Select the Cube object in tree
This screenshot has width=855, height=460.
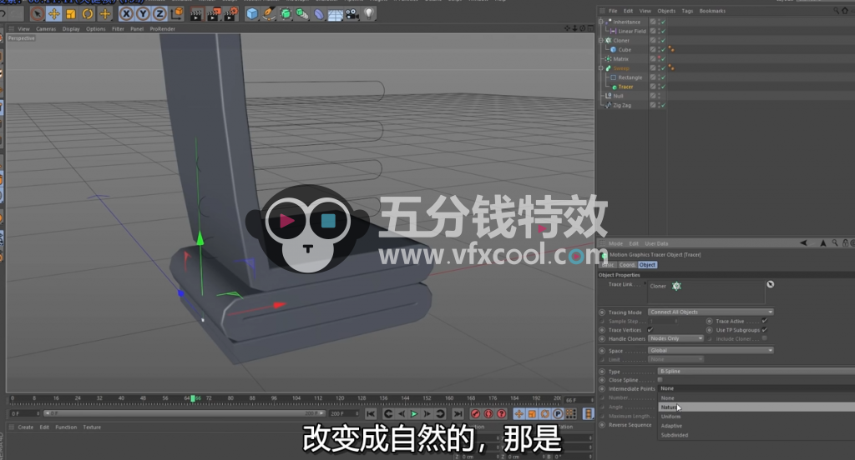click(x=625, y=49)
